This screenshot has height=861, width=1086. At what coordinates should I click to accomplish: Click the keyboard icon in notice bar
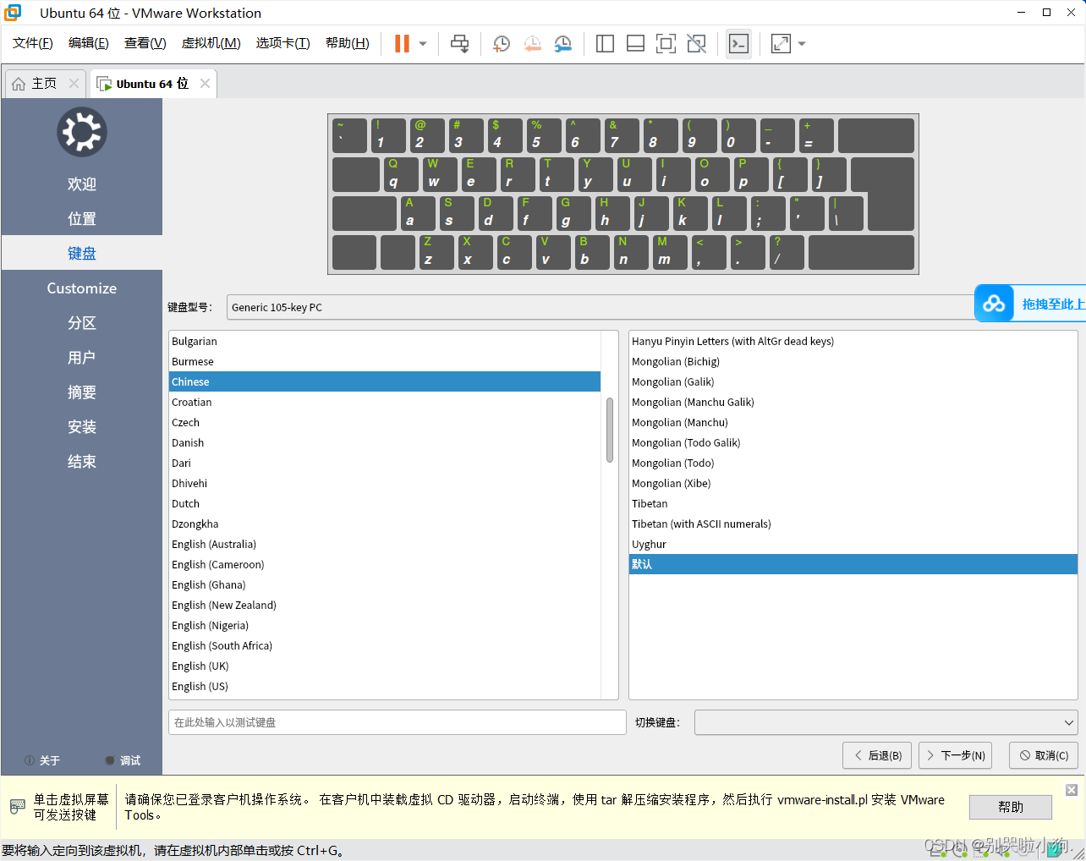(17, 807)
